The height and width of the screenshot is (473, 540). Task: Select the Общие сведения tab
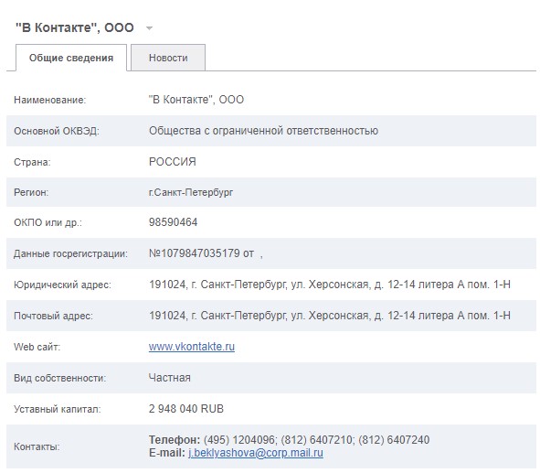(x=71, y=58)
